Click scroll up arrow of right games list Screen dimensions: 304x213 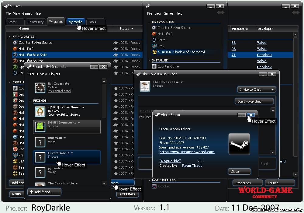click(x=295, y=35)
